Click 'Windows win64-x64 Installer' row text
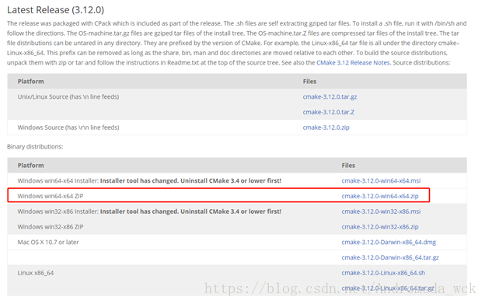Image resolution: width=485 pixels, height=304 pixels. [x=149, y=180]
